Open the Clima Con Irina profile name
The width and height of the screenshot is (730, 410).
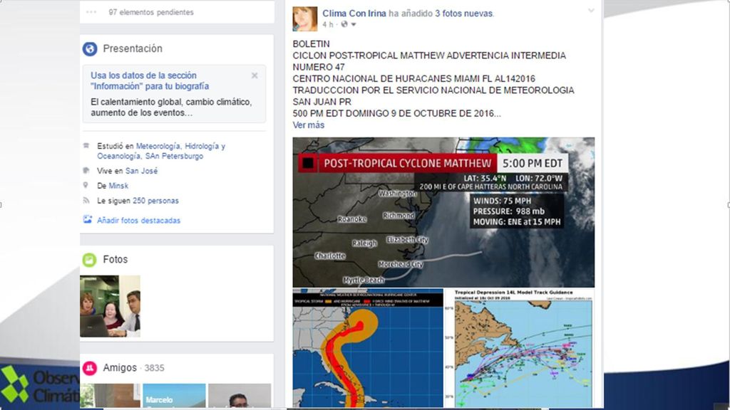click(354, 14)
